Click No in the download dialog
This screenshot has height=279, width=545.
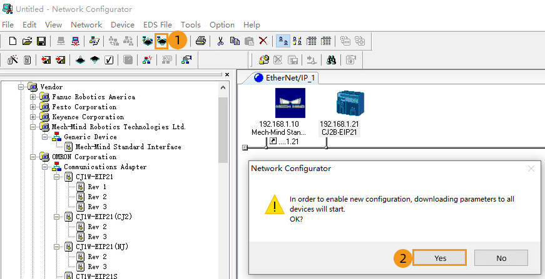click(x=501, y=258)
